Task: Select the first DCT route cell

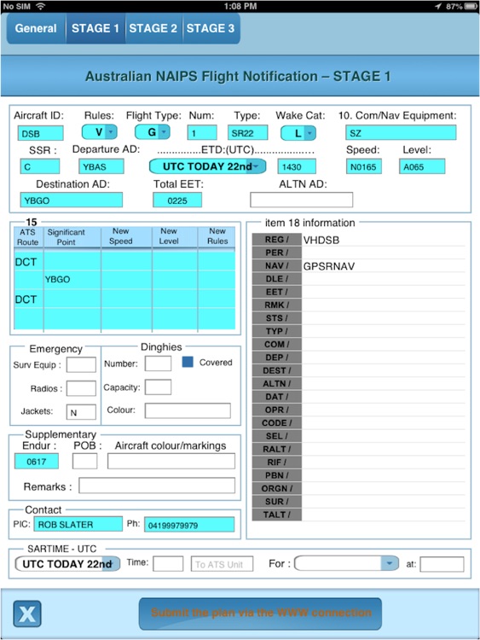Action: pyautogui.click(x=28, y=262)
